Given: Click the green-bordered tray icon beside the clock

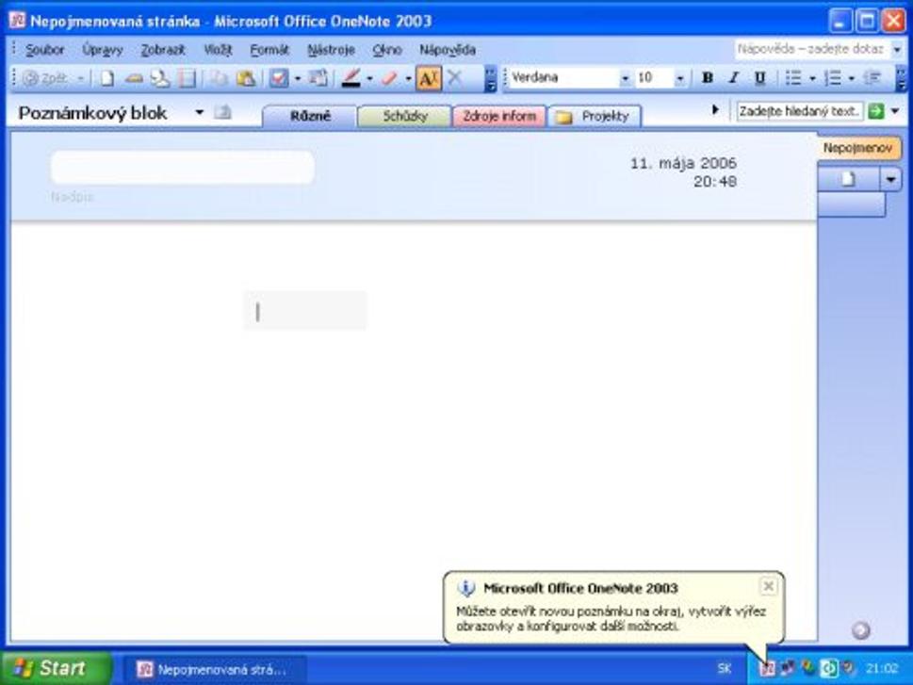Looking at the screenshot, I should point(829,669).
